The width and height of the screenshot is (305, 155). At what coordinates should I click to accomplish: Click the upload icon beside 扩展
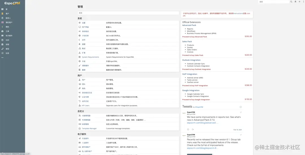80,53
